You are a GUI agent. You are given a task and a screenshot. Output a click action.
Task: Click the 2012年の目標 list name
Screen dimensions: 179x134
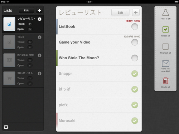[x=25, y=55]
